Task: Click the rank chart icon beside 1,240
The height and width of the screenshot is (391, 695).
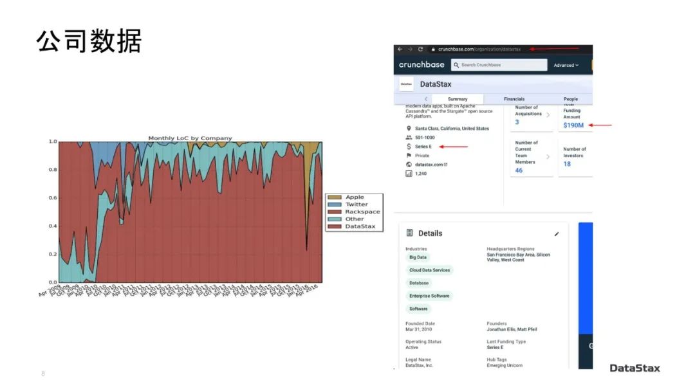Action: (x=409, y=174)
